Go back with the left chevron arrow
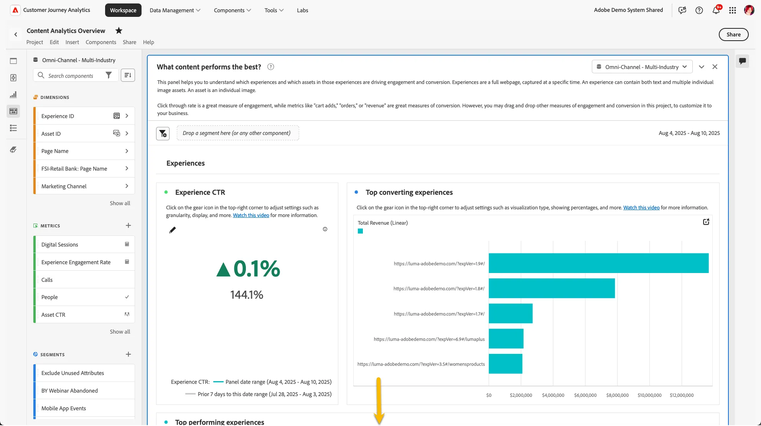The image size is (761, 426). point(16,35)
